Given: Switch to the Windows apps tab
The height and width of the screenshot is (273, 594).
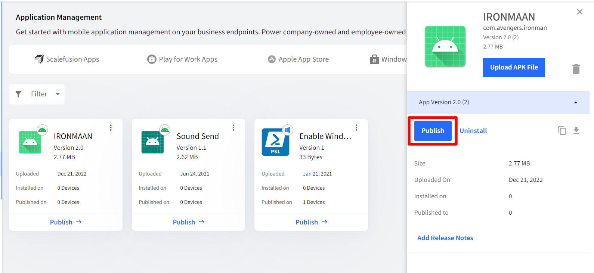Looking at the screenshot, I should click(x=388, y=59).
